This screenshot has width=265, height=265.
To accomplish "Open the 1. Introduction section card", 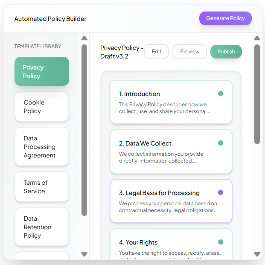I will pos(171,102).
